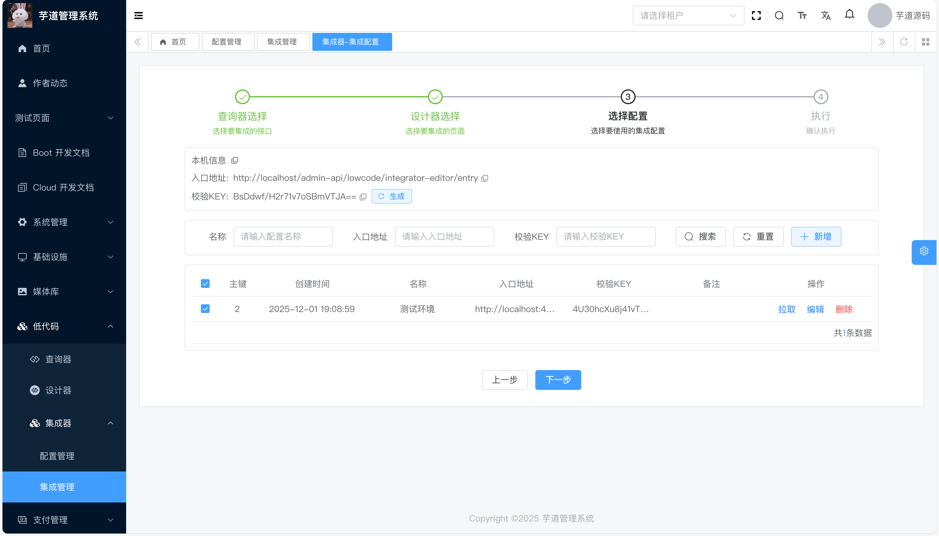The height and width of the screenshot is (536, 939).
Task: Open notifications bell icon
Action: pyautogui.click(x=849, y=15)
